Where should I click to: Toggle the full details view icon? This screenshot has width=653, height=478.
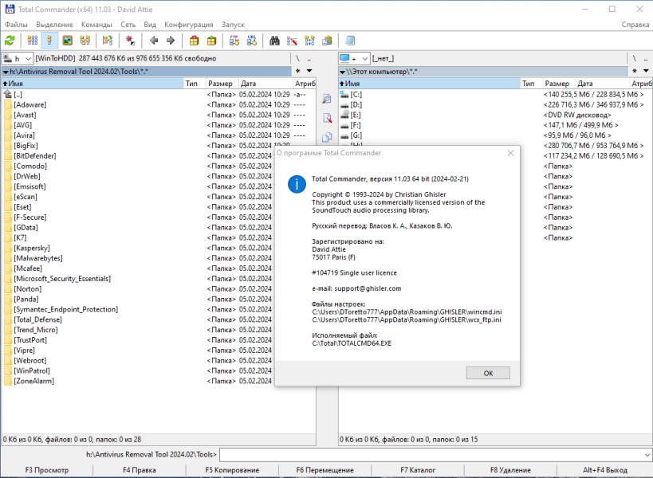(49, 41)
